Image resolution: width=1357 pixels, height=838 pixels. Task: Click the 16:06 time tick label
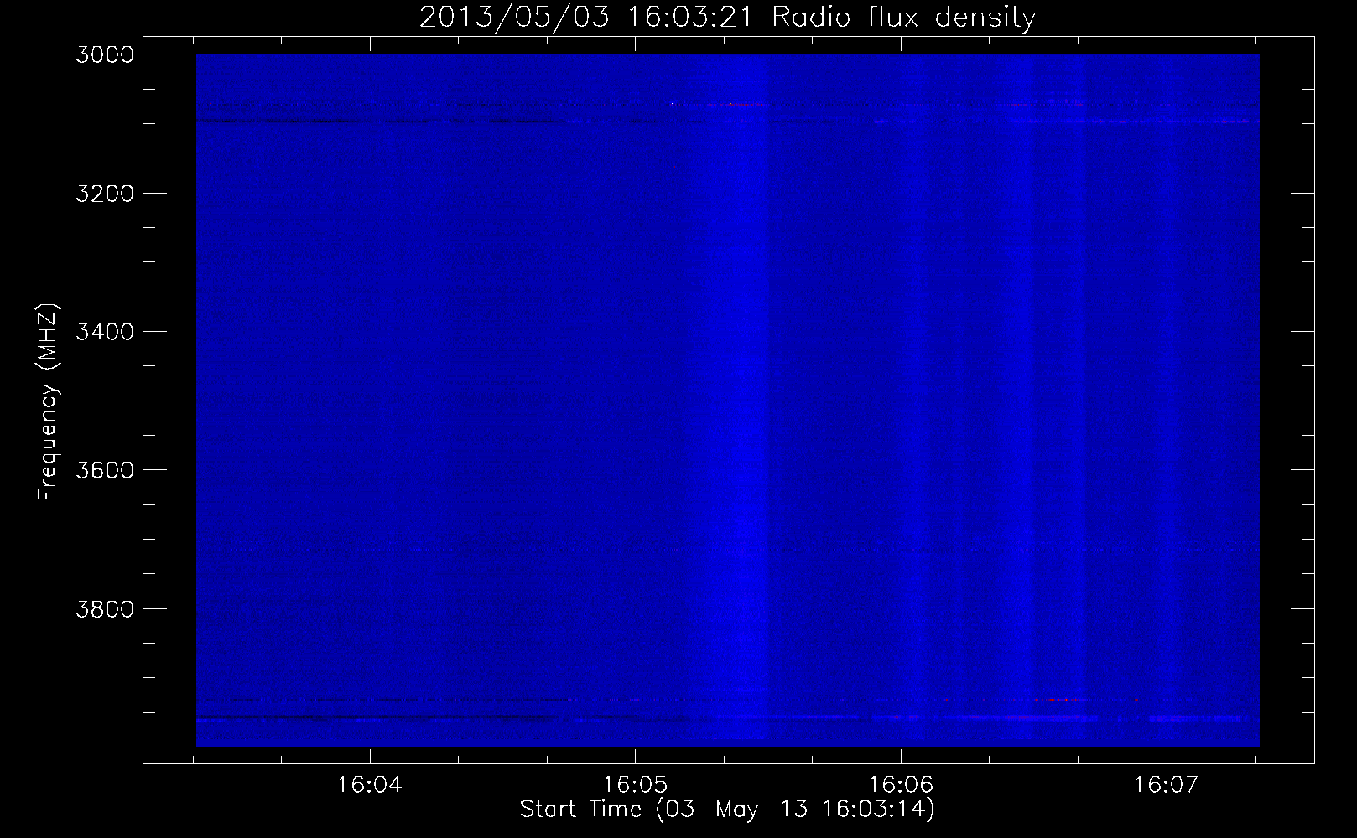(x=901, y=785)
